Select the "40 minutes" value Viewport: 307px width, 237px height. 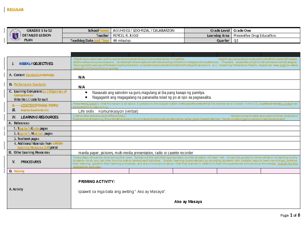pos(121,41)
